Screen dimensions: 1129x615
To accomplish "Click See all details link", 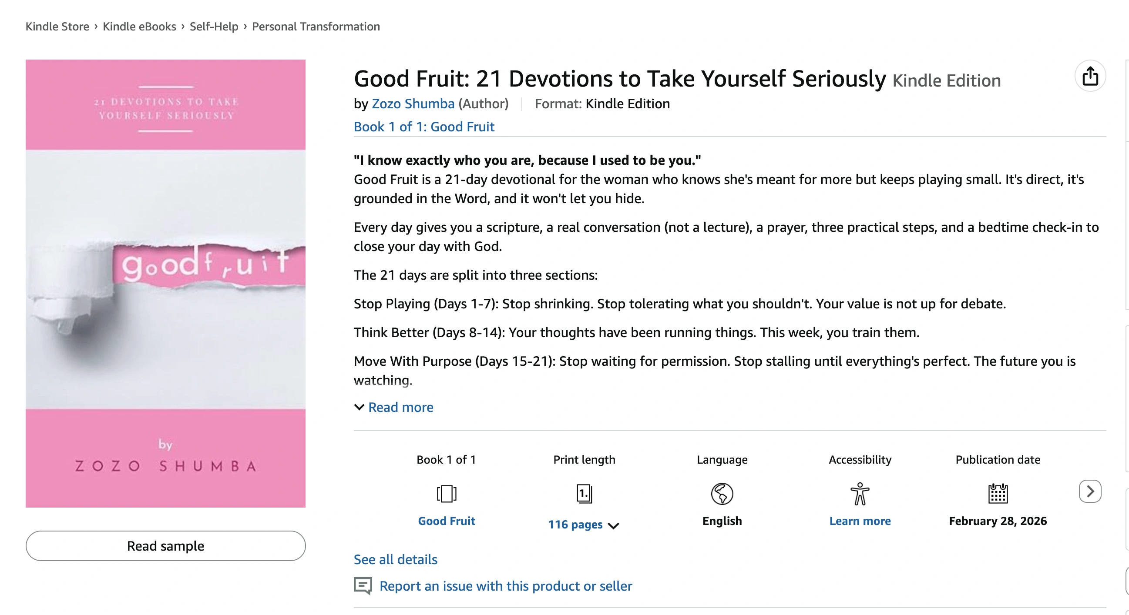I will coord(395,559).
